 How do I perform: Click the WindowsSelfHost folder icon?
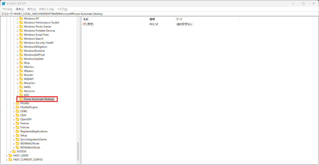[21, 55]
